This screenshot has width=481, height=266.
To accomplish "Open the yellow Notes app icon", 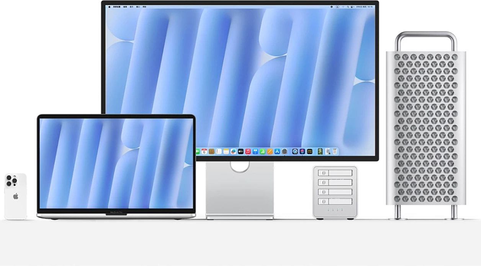I will (x=226, y=151).
